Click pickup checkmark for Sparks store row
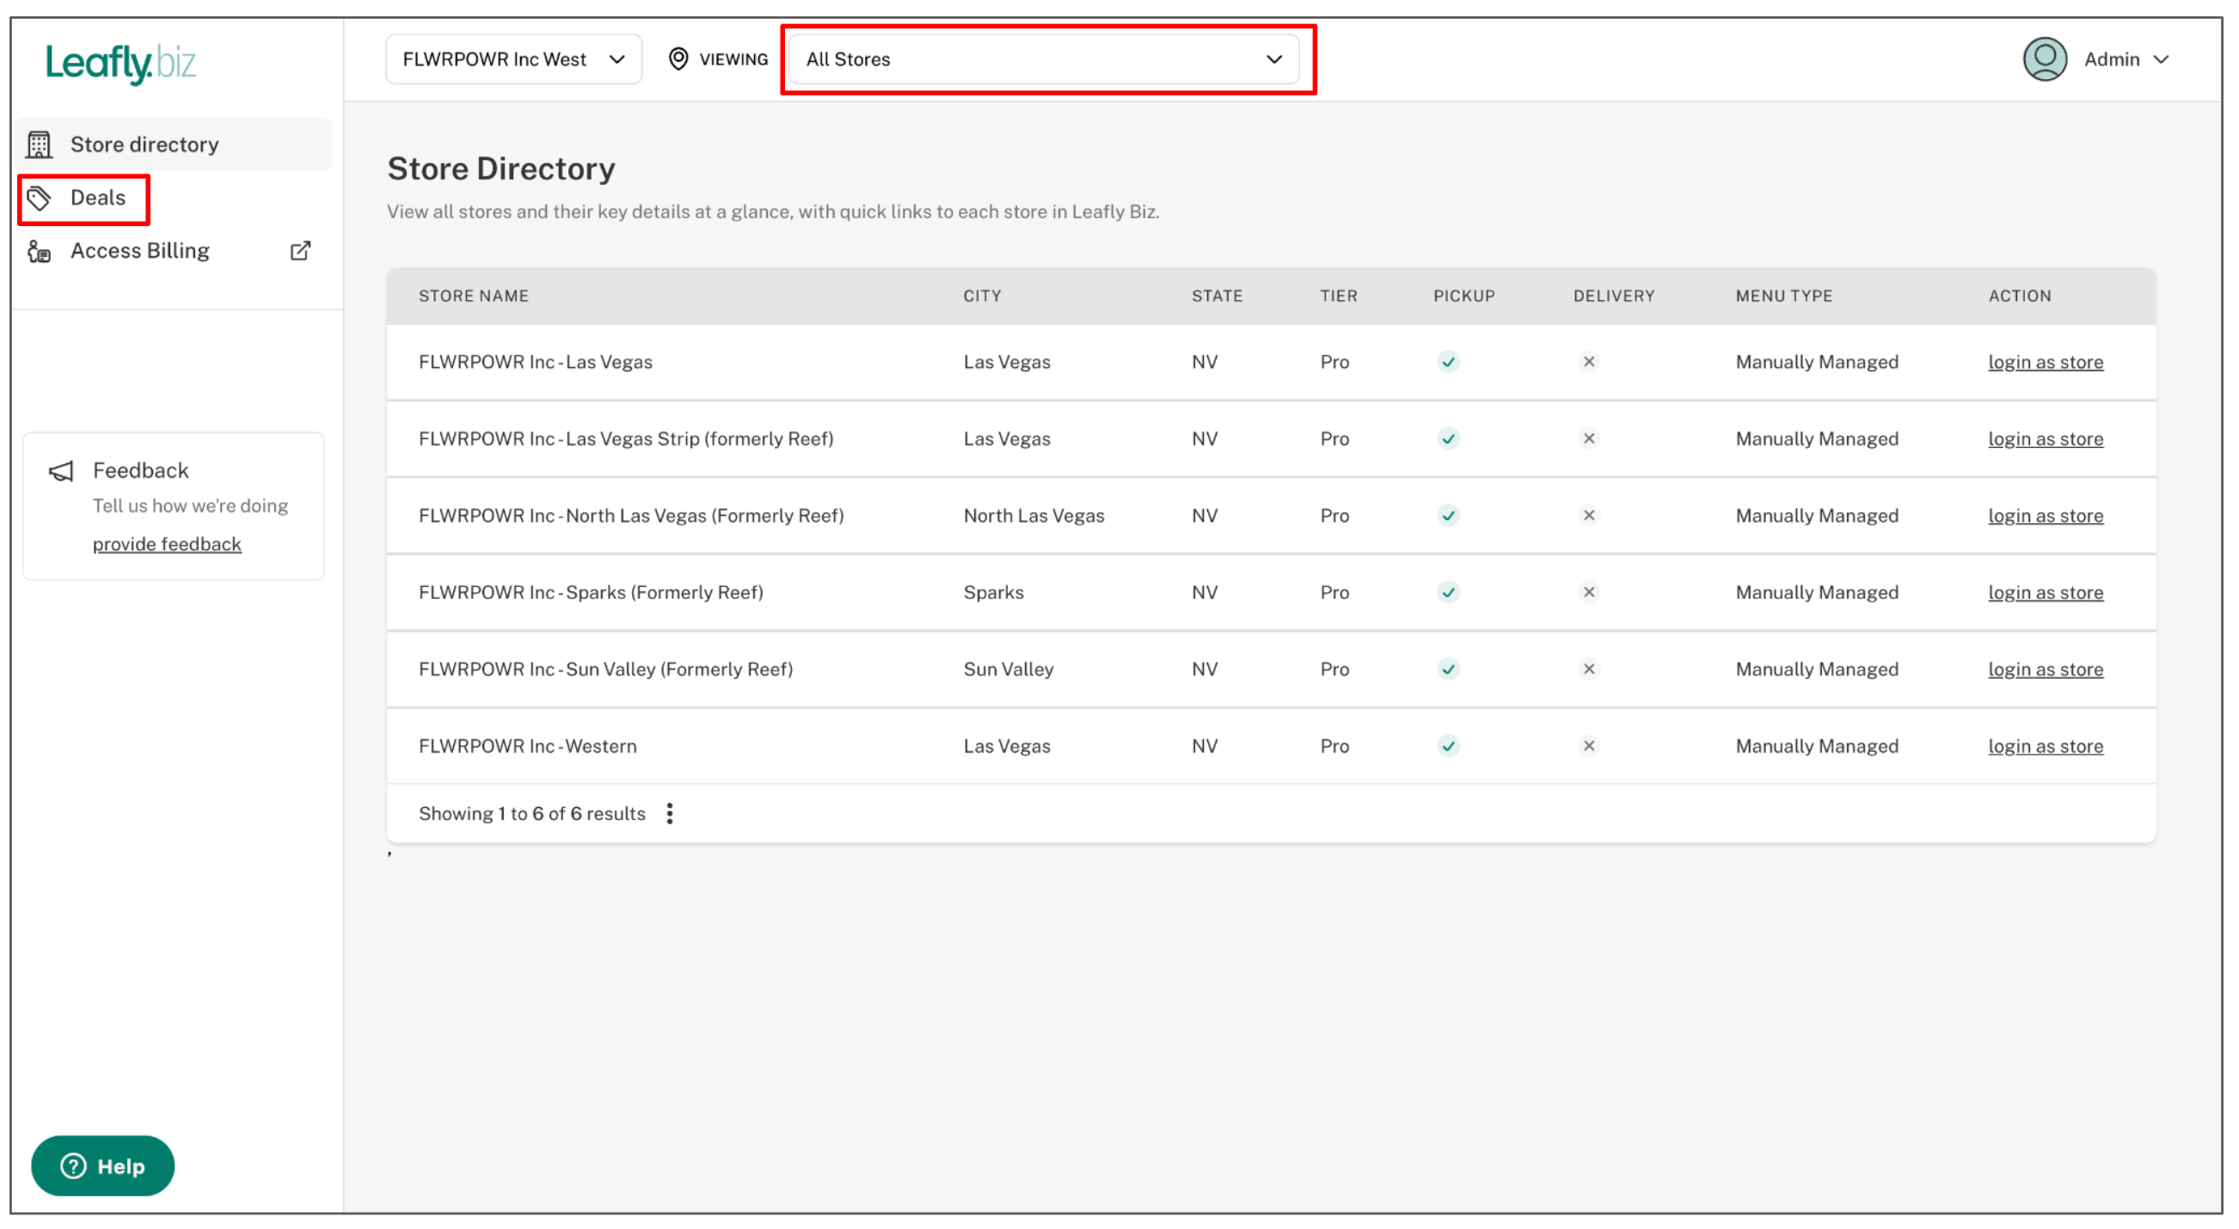This screenshot has height=1229, width=2239. pos(1448,592)
